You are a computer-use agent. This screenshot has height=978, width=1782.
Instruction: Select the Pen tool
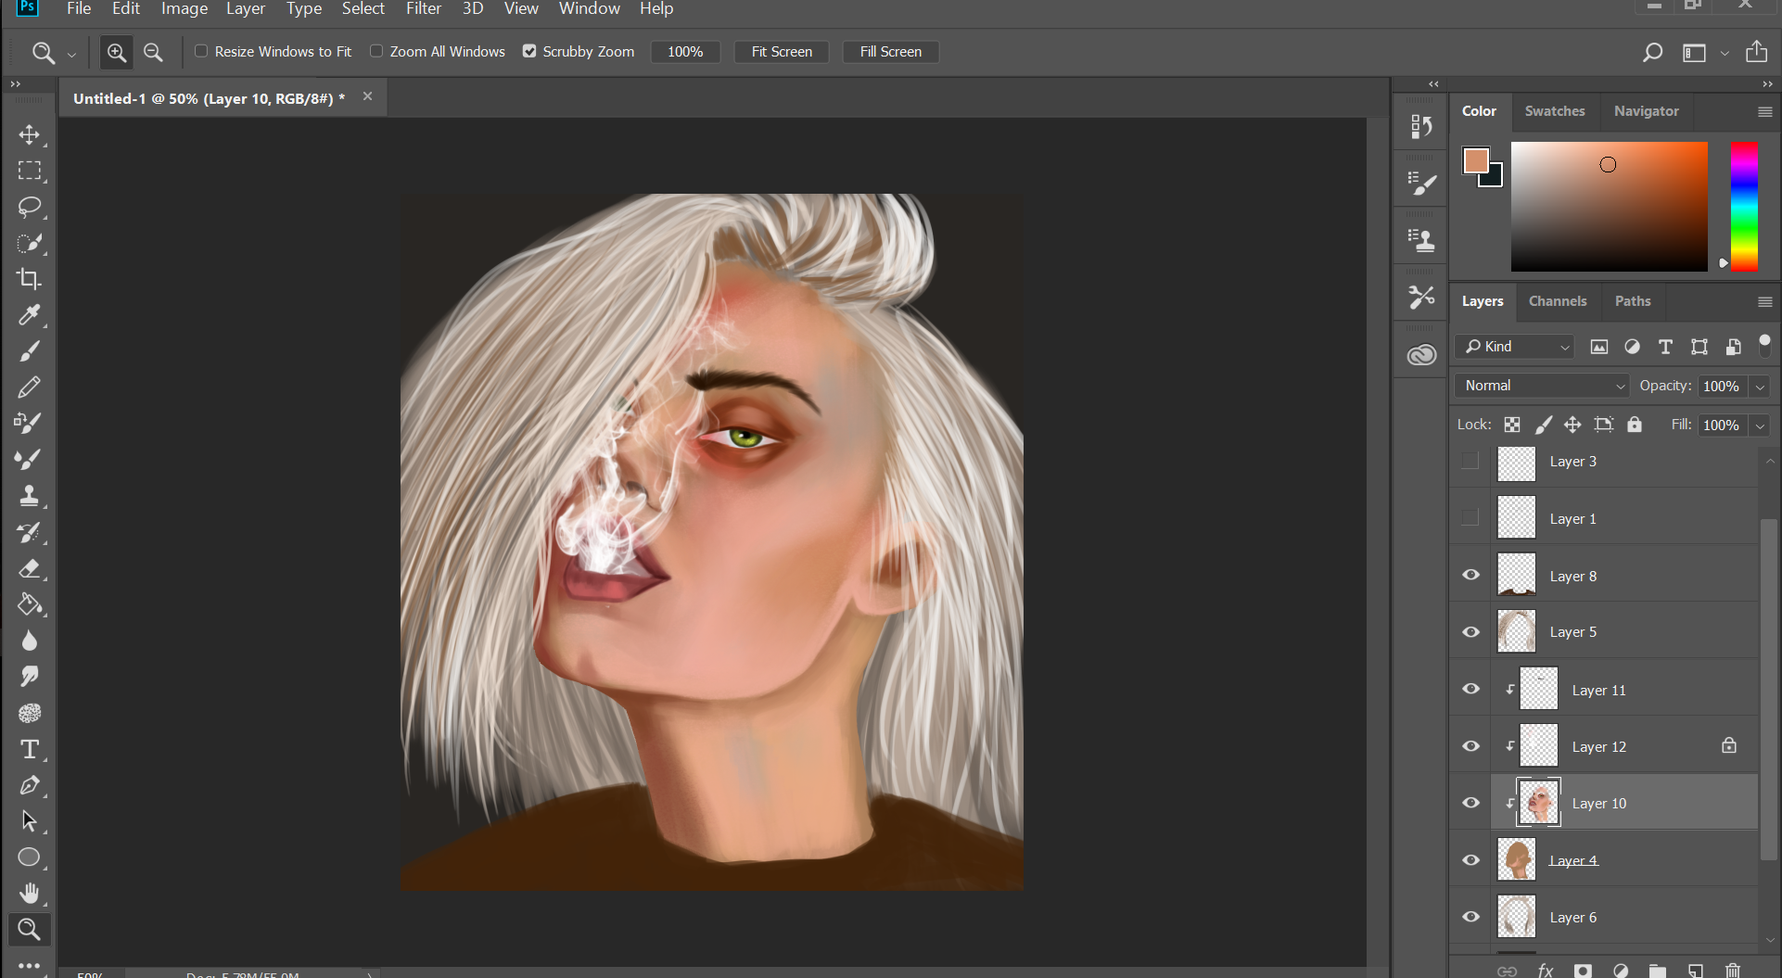[x=30, y=785]
